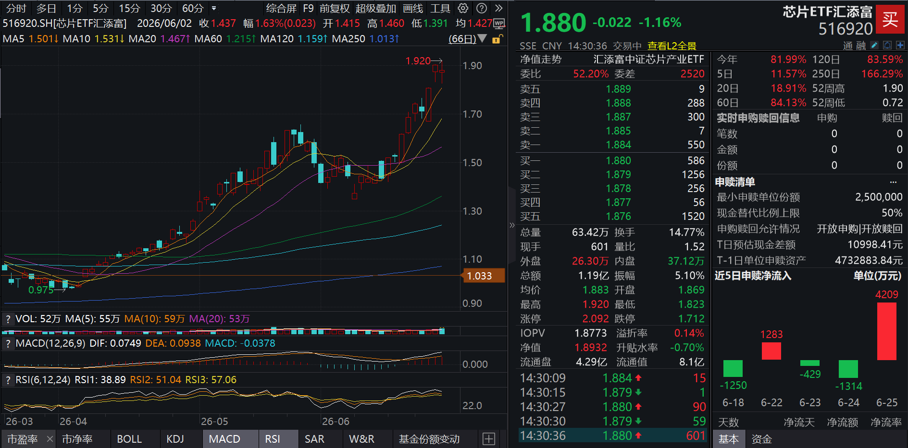The image size is (908, 448).
Task: Set a price alert bell icon
Action: [x=887, y=45]
